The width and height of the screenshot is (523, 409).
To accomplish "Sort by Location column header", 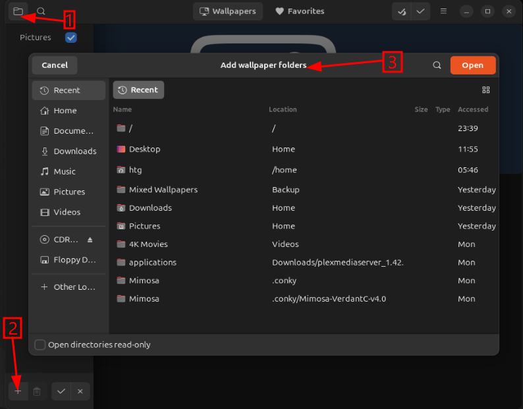I will (x=283, y=109).
